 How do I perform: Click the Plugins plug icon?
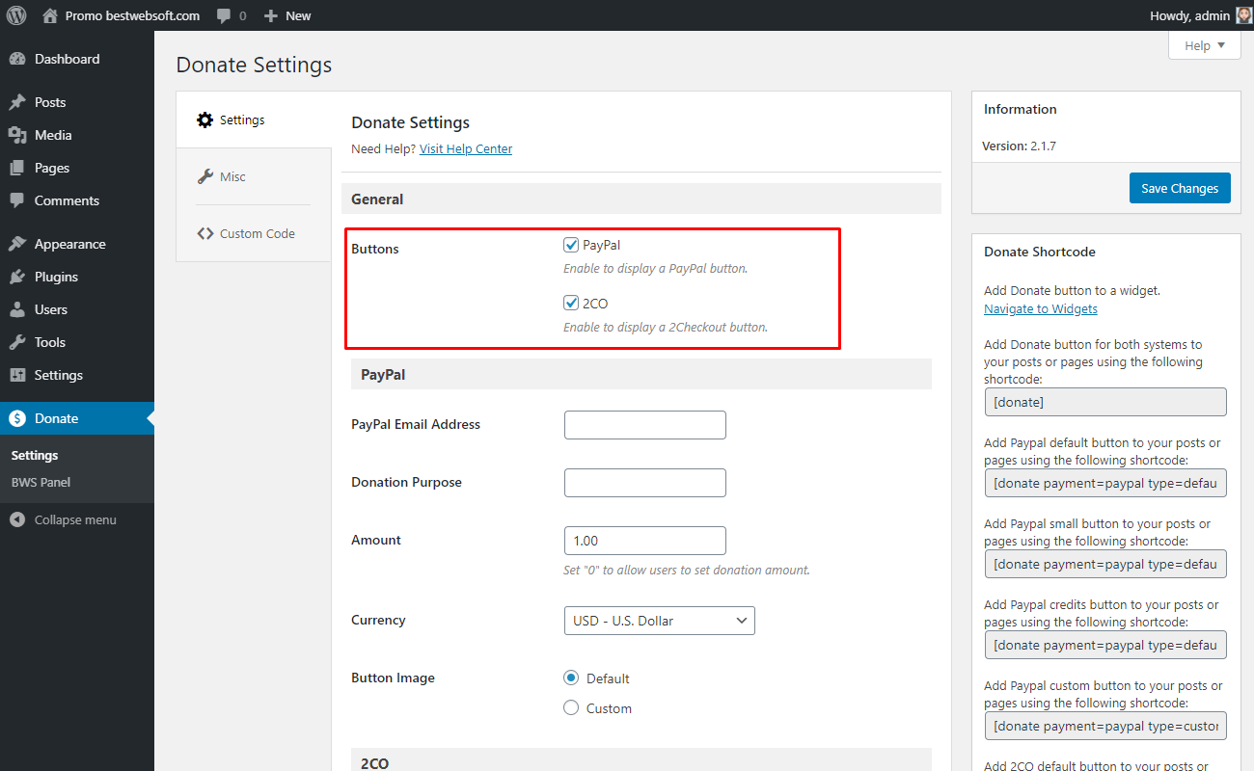[x=17, y=277]
